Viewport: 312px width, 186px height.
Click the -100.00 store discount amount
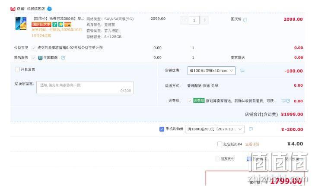[x=293, y=71]
